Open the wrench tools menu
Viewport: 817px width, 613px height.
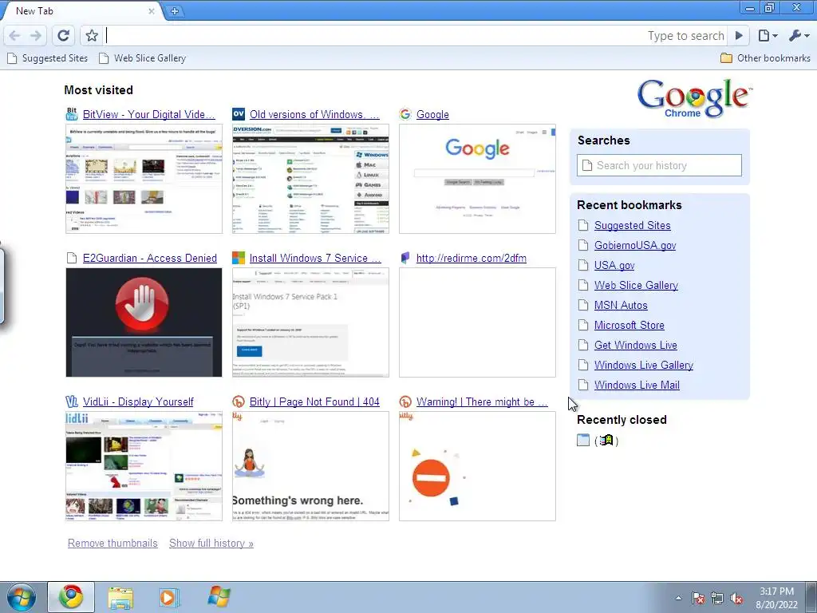click(799, 35)
